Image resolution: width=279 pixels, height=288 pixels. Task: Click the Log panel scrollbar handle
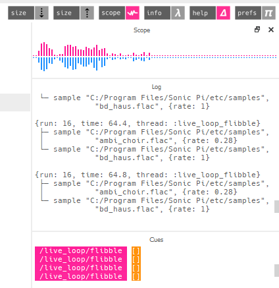point(276,206)
